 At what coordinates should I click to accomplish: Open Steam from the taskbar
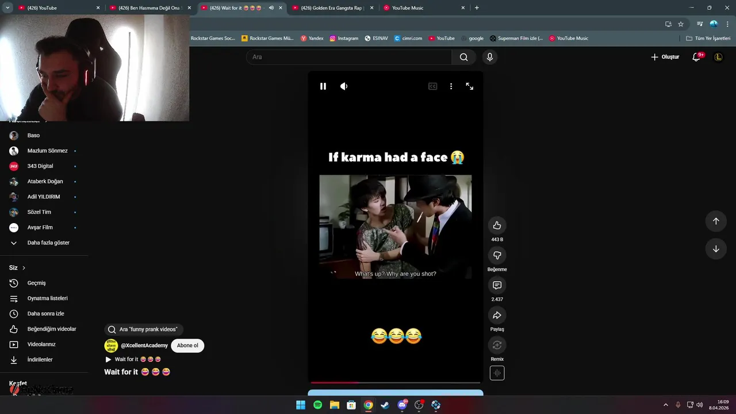[385, 405]
